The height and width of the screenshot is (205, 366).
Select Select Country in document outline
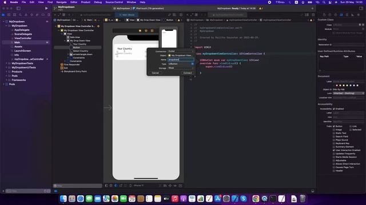pyautogui.click(x=81, y=51)
